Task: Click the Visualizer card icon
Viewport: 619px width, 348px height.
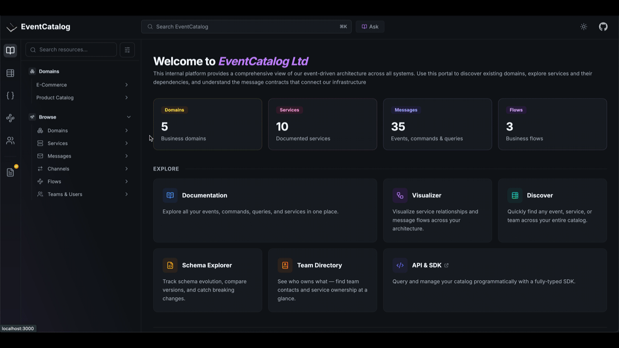Action: pos(400,195)
